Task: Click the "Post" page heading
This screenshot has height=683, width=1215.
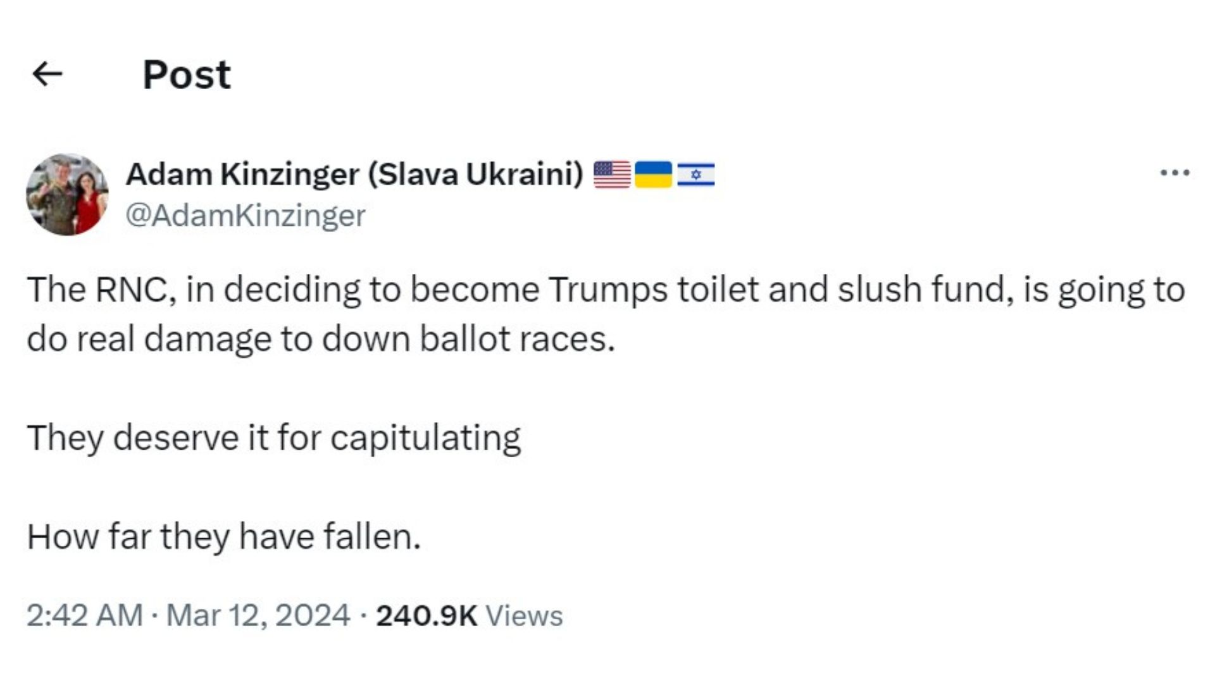Action: tap(187, 75)
